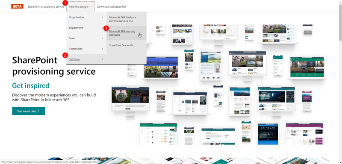Click the See examples button
Image resolution: width=342 pixels, height=164 pixels.
tap(29, 111)
